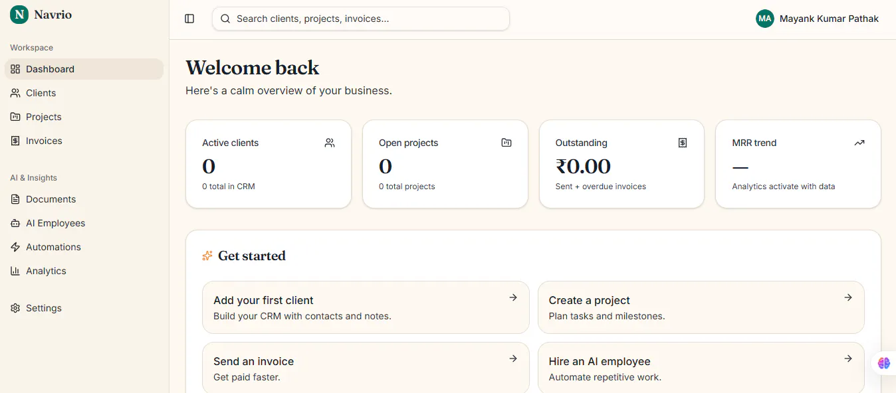Click the Analytics bar chart icon
The width and height of the screenshot is (896, 393).
tap(15, 271)
